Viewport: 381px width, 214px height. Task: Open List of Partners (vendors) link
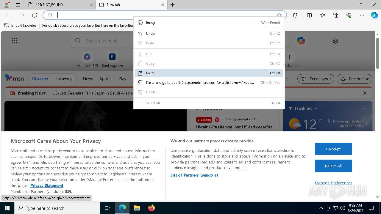coord(194,175)
